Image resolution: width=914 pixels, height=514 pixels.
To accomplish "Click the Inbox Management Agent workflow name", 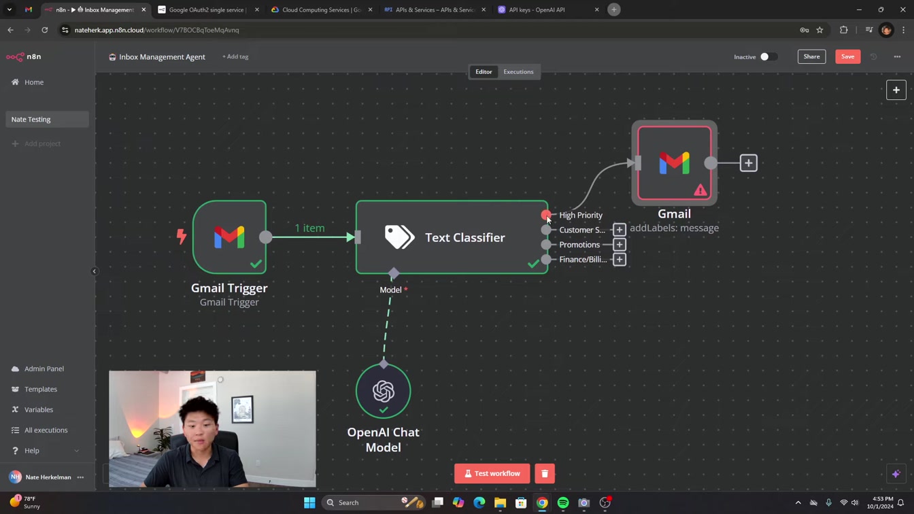I will click(162, 56).
